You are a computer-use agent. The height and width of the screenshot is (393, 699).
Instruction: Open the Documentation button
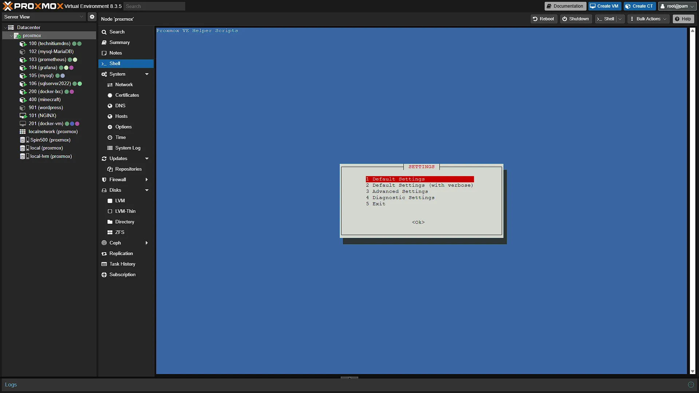(565, 6)
